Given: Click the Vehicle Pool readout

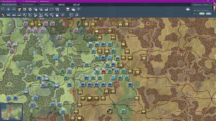Looking at the screenshot, I should 201,10.
